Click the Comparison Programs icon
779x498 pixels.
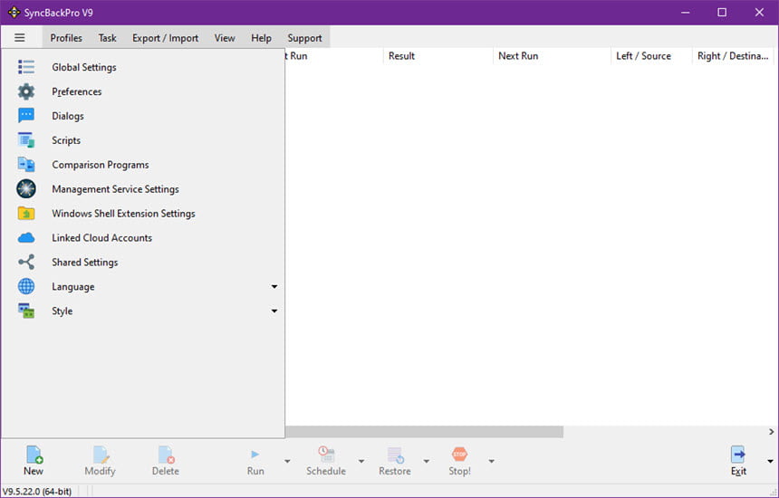tap(26, 165)
